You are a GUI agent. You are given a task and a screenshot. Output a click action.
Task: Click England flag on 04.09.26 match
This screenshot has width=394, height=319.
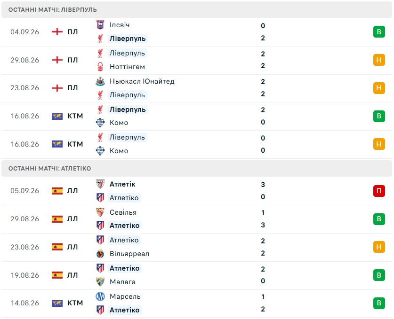[57, 32]
